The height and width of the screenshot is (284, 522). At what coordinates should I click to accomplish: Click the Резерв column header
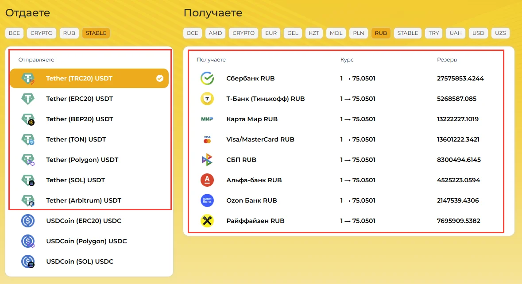[x=447, y=60]
